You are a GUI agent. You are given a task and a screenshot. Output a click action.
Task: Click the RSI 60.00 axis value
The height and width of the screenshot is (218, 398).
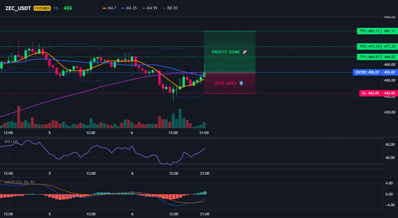[x=390, y=144]
